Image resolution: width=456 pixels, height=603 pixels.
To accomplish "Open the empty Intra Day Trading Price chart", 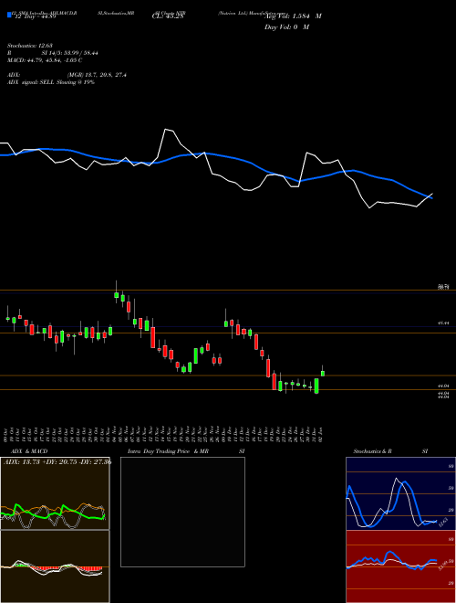I will tap(182, 512).
